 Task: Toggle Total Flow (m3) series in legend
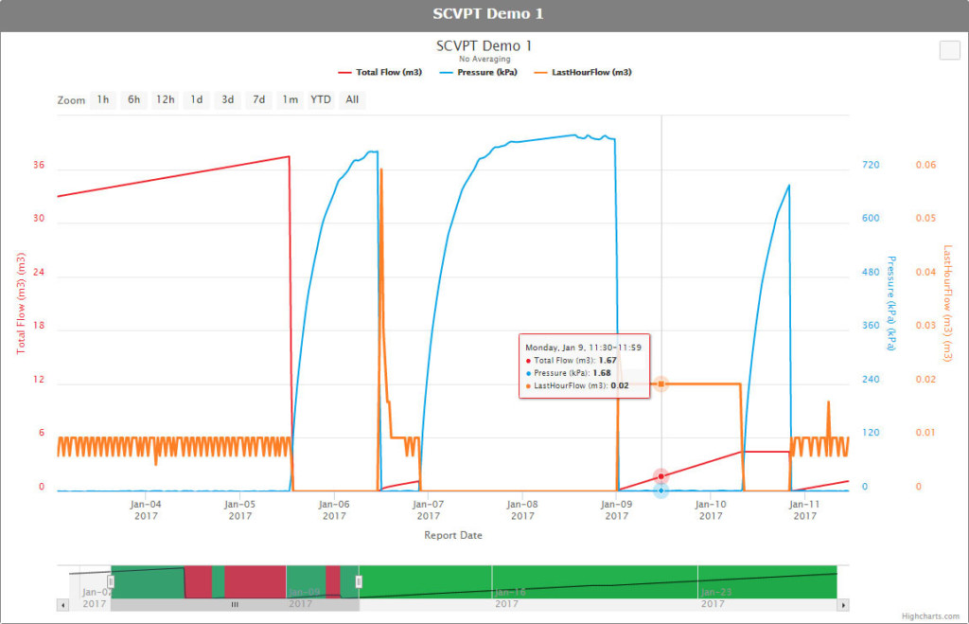coord(380,72)
